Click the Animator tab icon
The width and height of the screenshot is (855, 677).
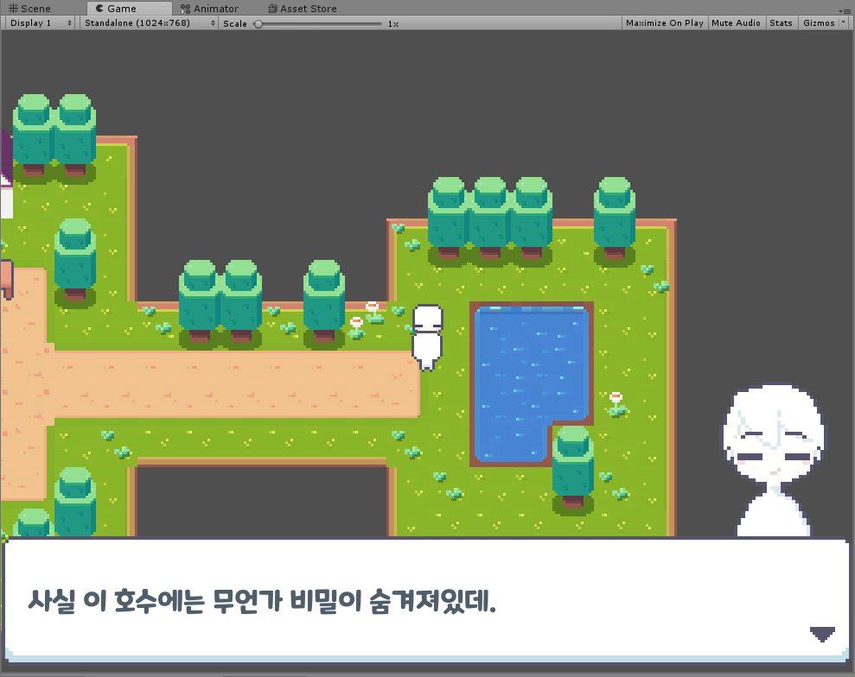coord(185,9)
